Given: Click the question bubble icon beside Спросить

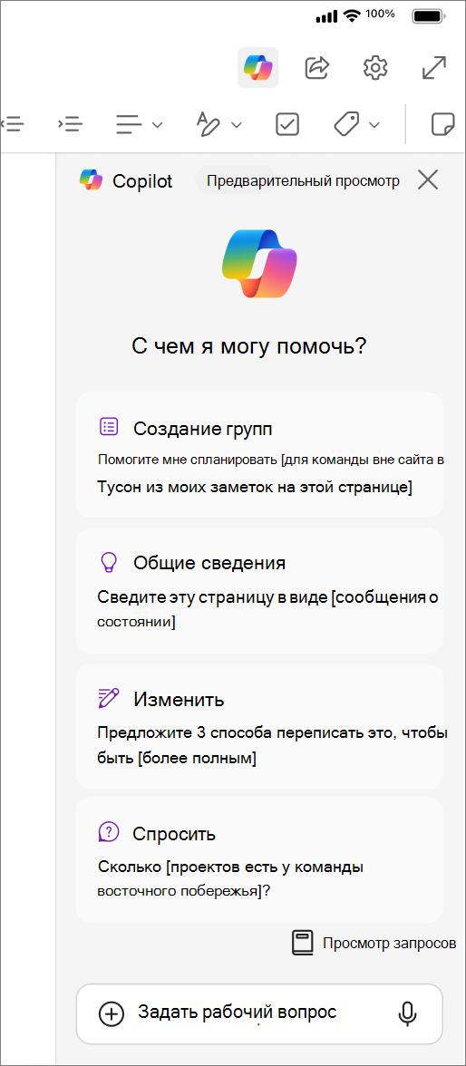Looking at the screenshot, I should [x=109, y=832].
